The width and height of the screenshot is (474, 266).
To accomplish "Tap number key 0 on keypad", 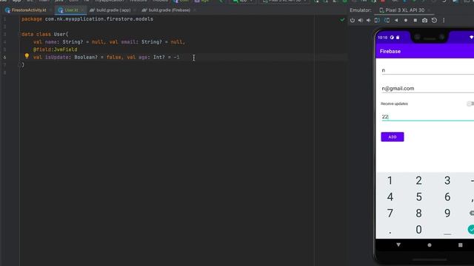I will pyautogui.click(x=418, y=230).
